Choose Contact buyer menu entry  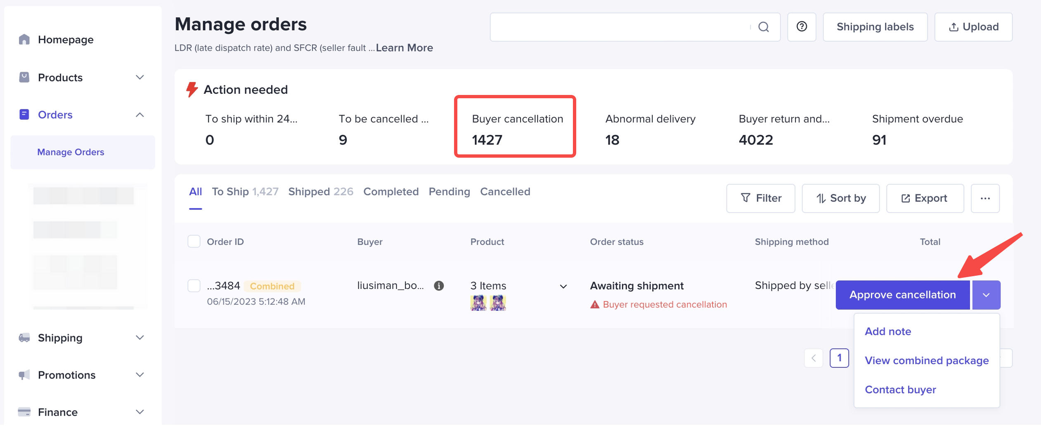[x=900, y=390]
